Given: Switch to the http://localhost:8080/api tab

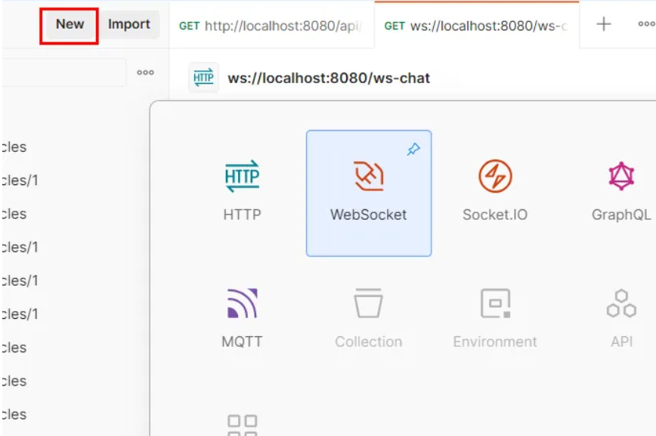Looking at the screenshot, I should pyautogui.click(x=271, y=26).
